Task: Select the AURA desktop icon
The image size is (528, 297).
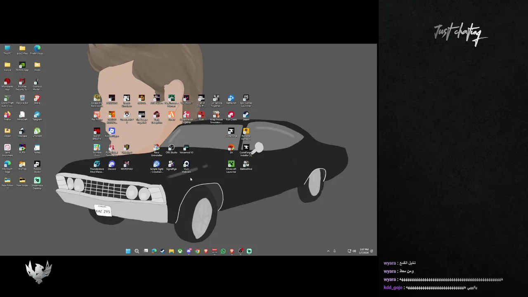Action: click(x=22, y=149)
